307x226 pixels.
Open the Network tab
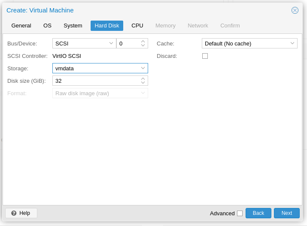[x=198, y=26]
